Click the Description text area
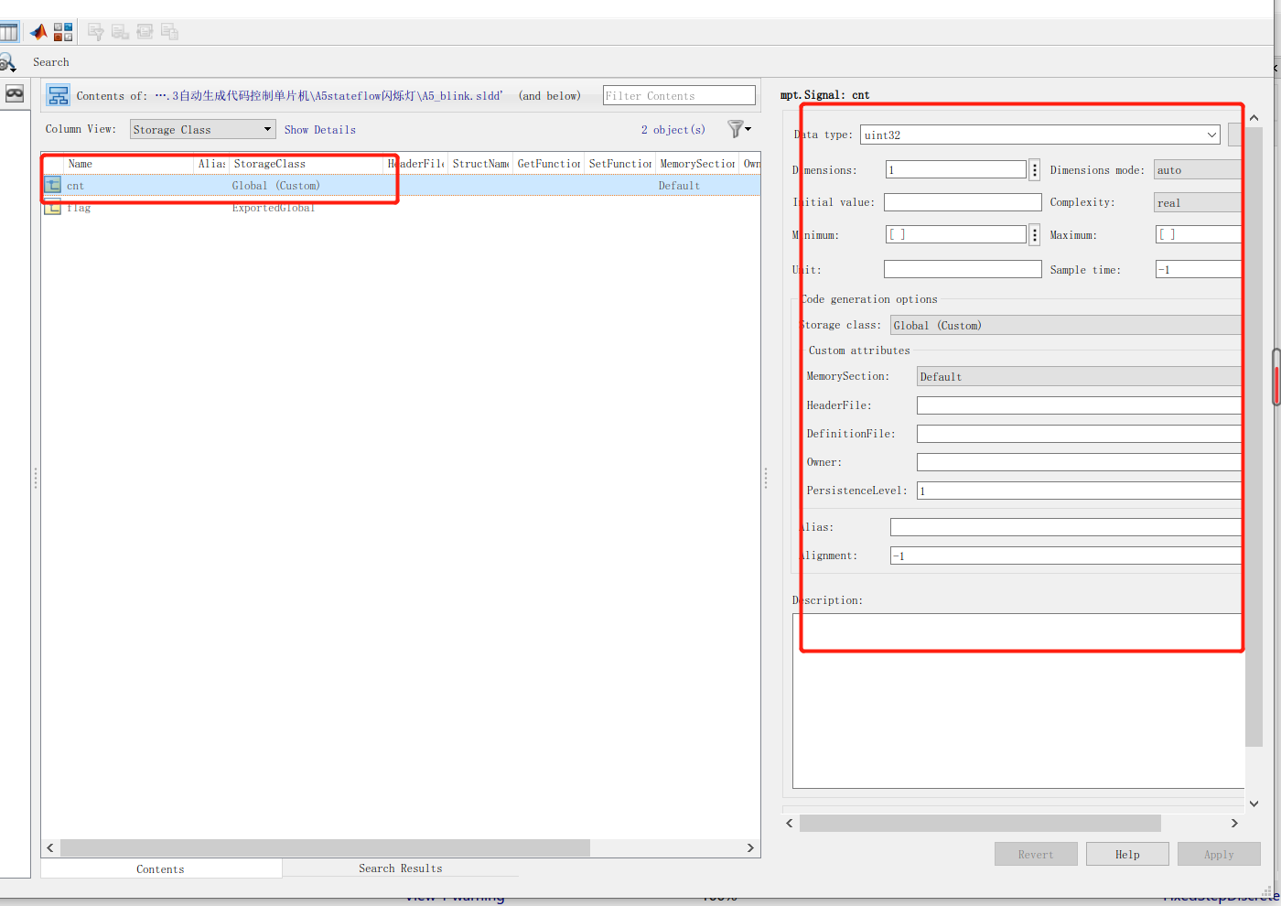This screenshot has height=906, width=1281. click(1018, 700)
